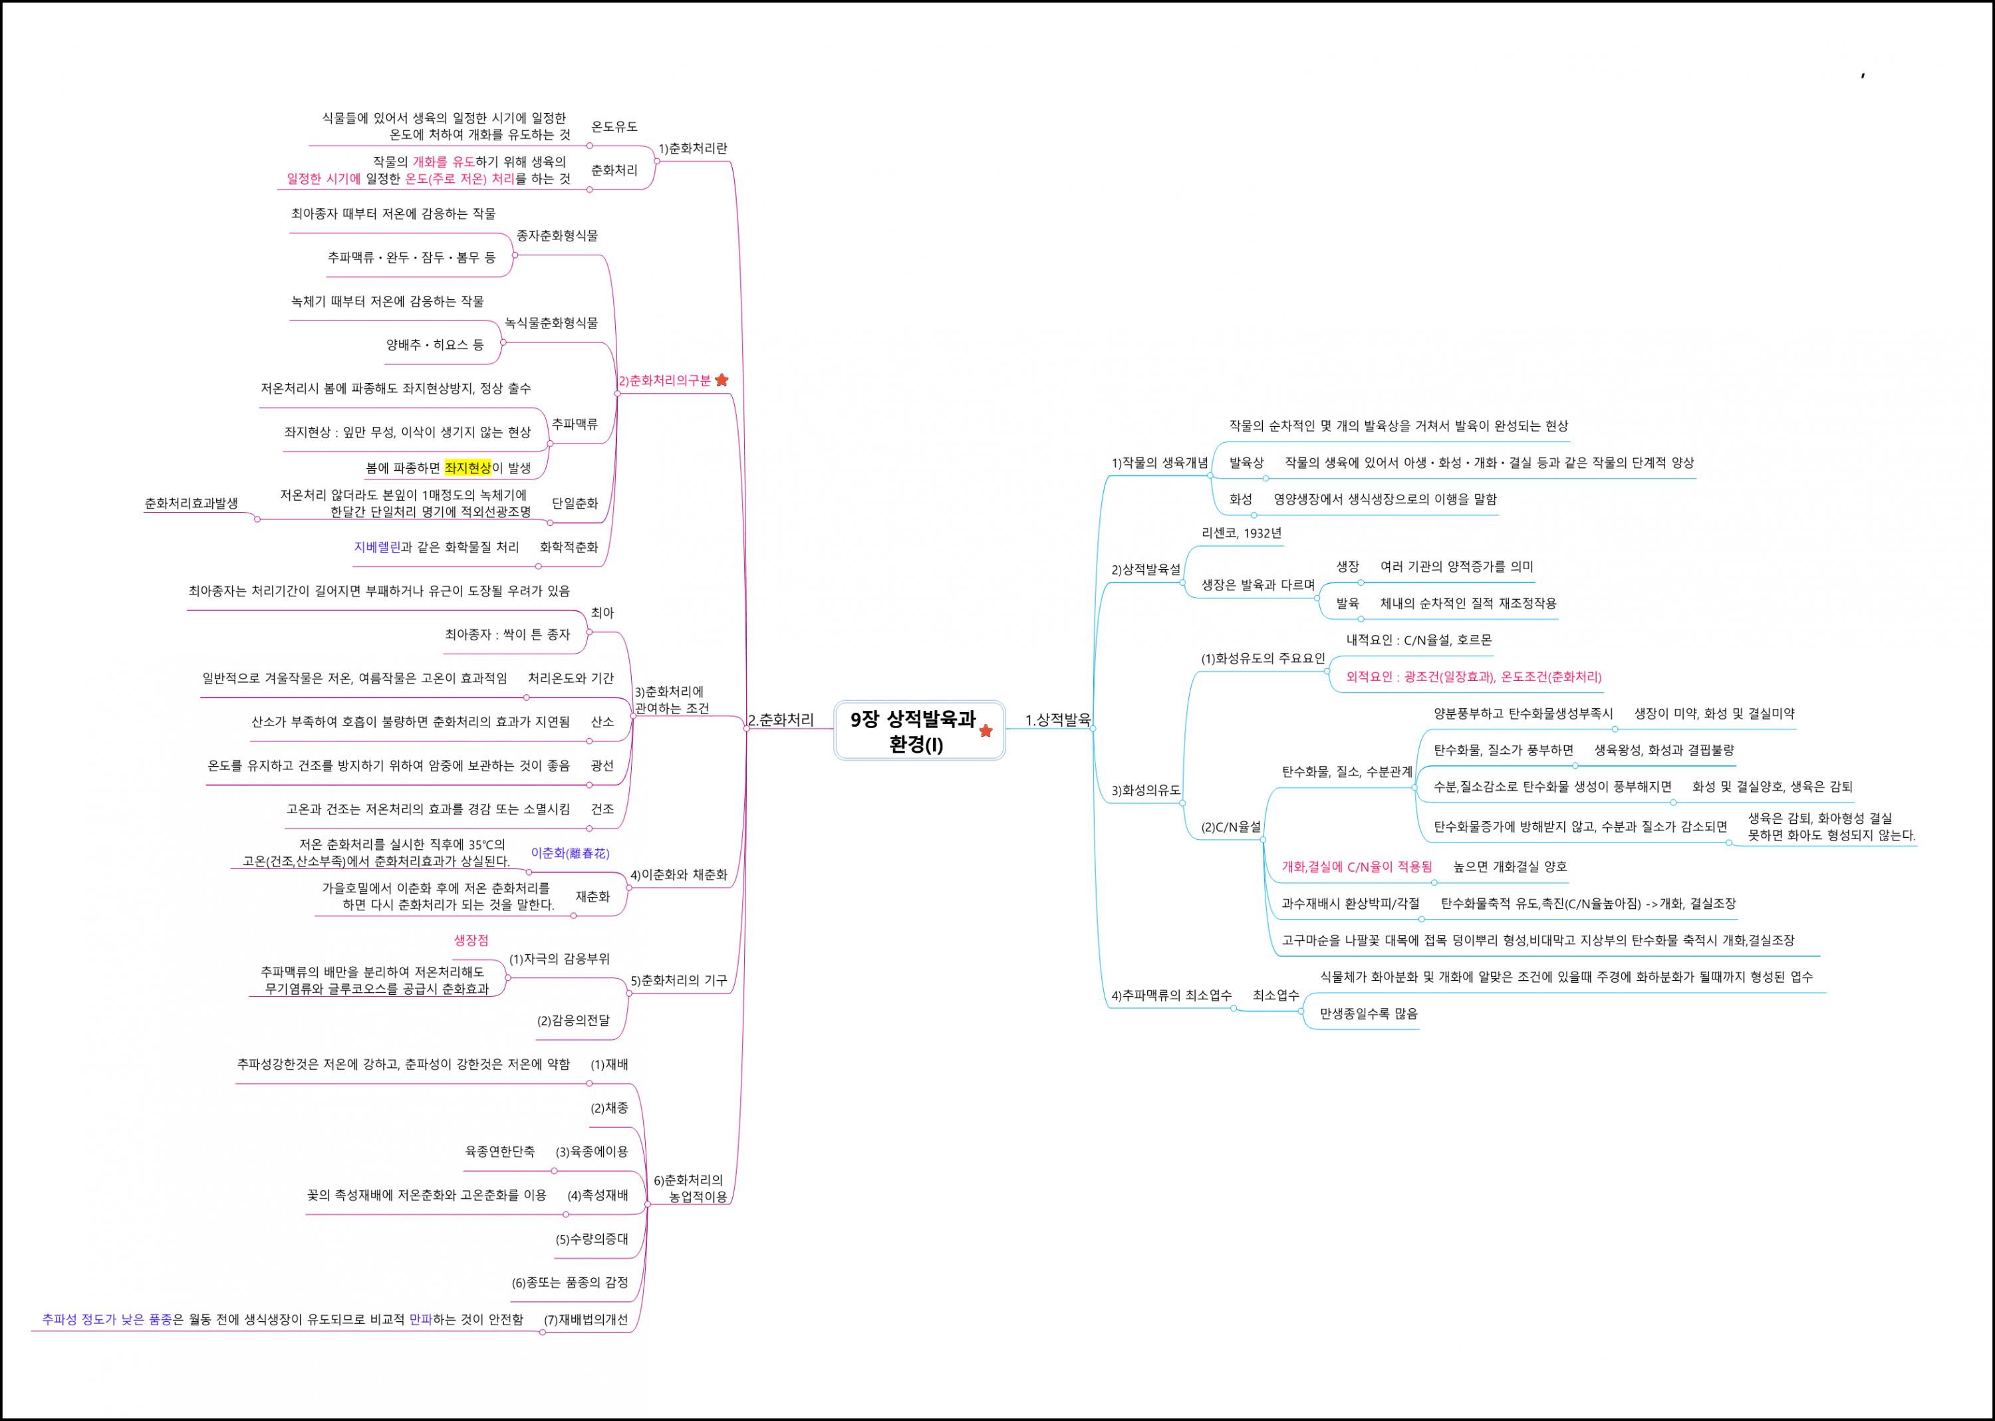Image resolution: width=1995 pixels, height=1421 pixels.
Task: Collapse branch circle after 최소엽수 node
Action: 1301,1012
